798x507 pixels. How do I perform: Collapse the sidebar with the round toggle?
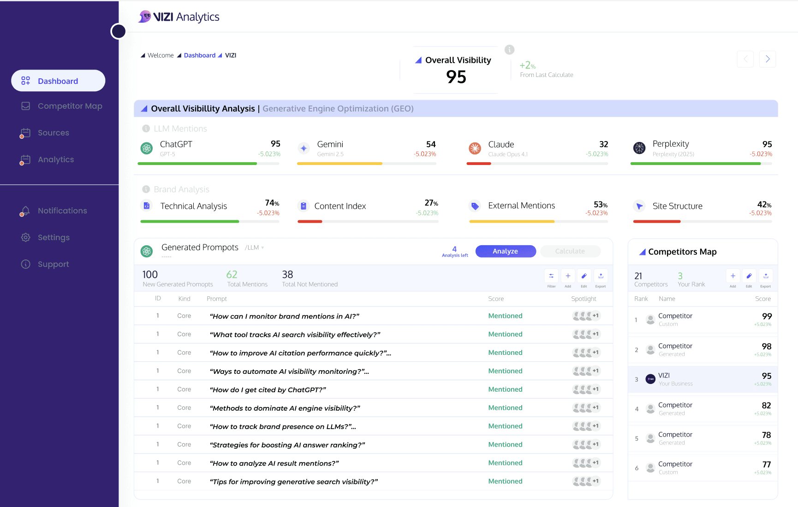[119, 31]
